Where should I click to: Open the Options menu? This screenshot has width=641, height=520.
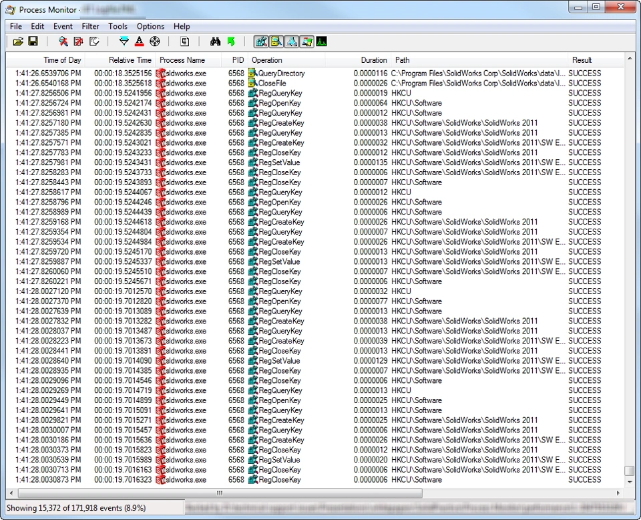(x=150, y=26)
